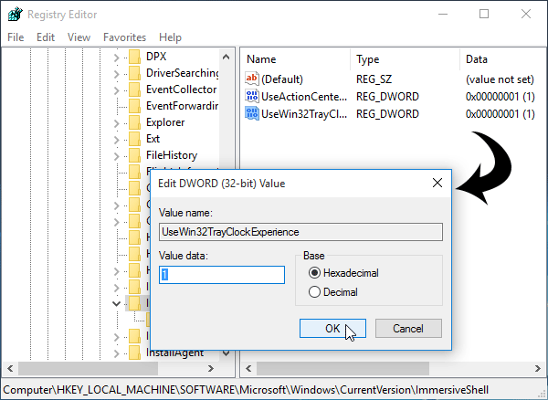Screen dimensions: 548x400
Task: Click the Value data input field
Action: click(x=222, y=275)
